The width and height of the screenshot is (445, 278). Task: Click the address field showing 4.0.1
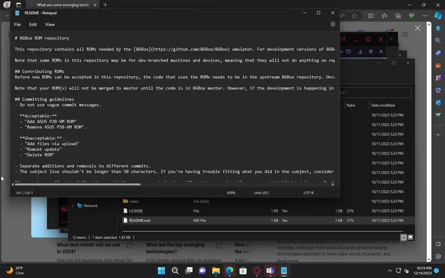[375, 92]
